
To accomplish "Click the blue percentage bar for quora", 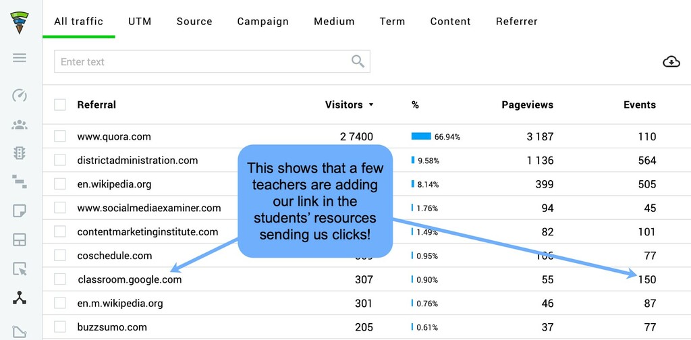I will pos(421,136).
